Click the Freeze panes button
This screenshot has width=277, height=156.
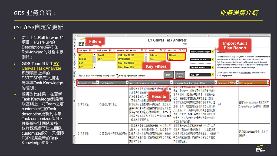tap(180, 75)
